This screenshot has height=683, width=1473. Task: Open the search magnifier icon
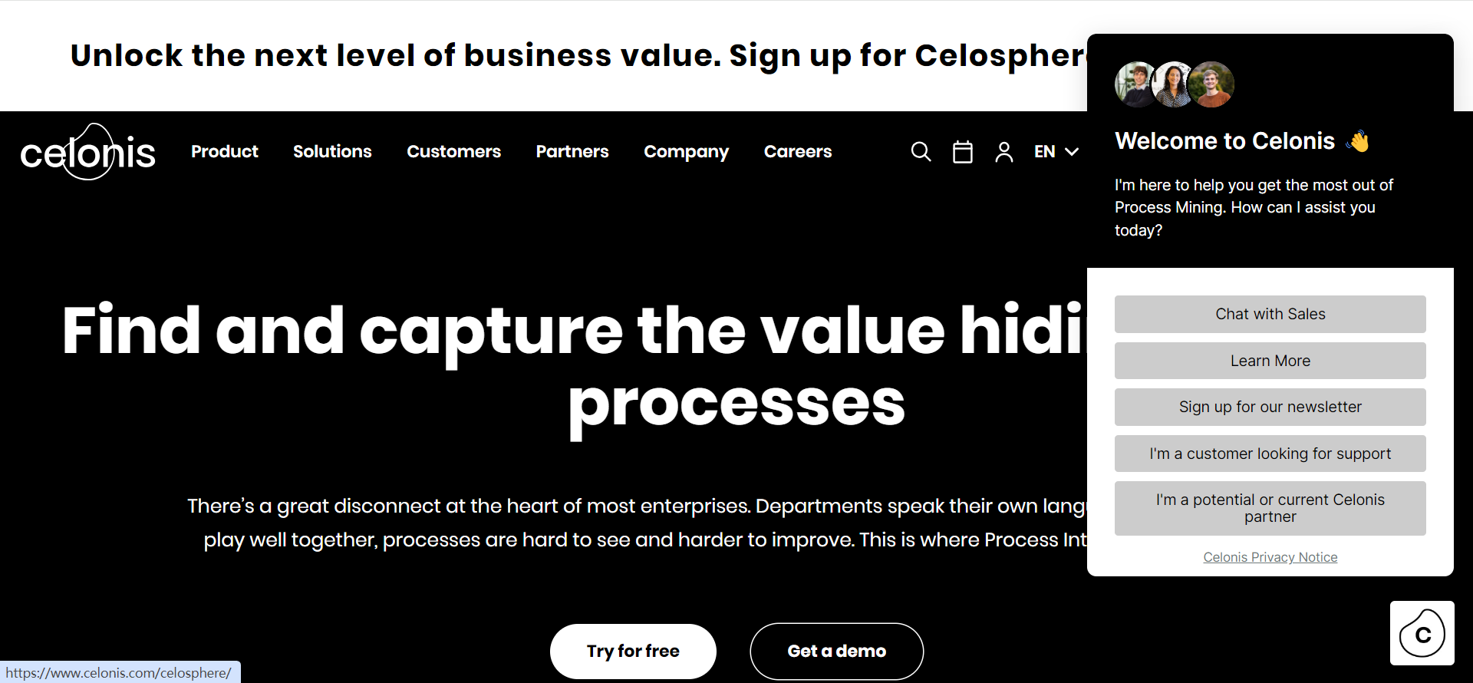click(921, 152)
